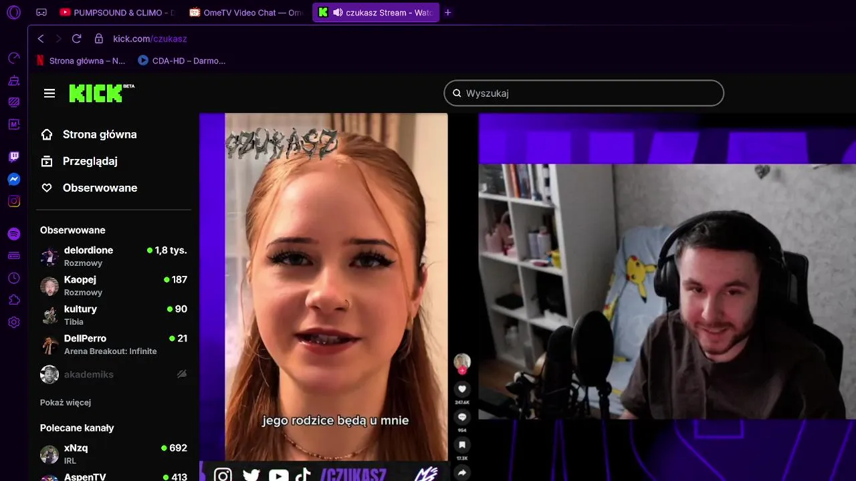
Task: Click the Kick logo
Action: (x=102, y=93)
